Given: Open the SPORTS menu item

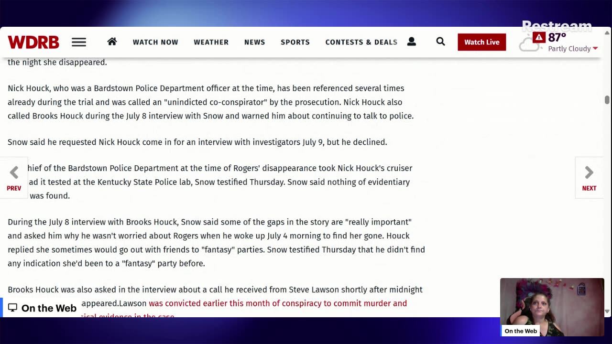Looking at the screenshot, I should point(295,42).
